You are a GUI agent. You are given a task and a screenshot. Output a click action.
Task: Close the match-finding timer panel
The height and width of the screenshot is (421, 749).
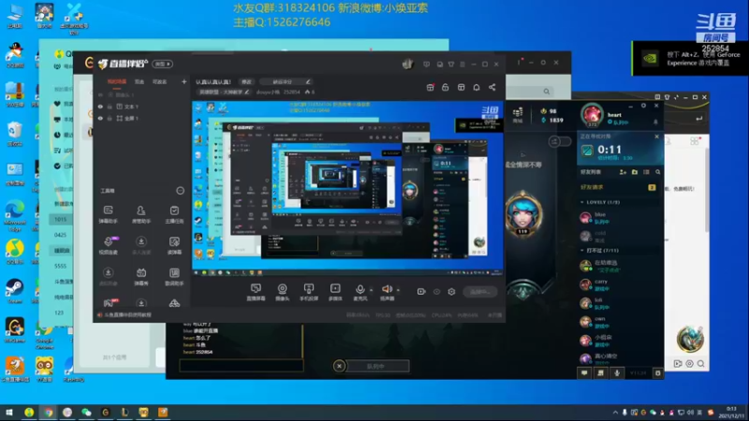(x=657, y=137)
